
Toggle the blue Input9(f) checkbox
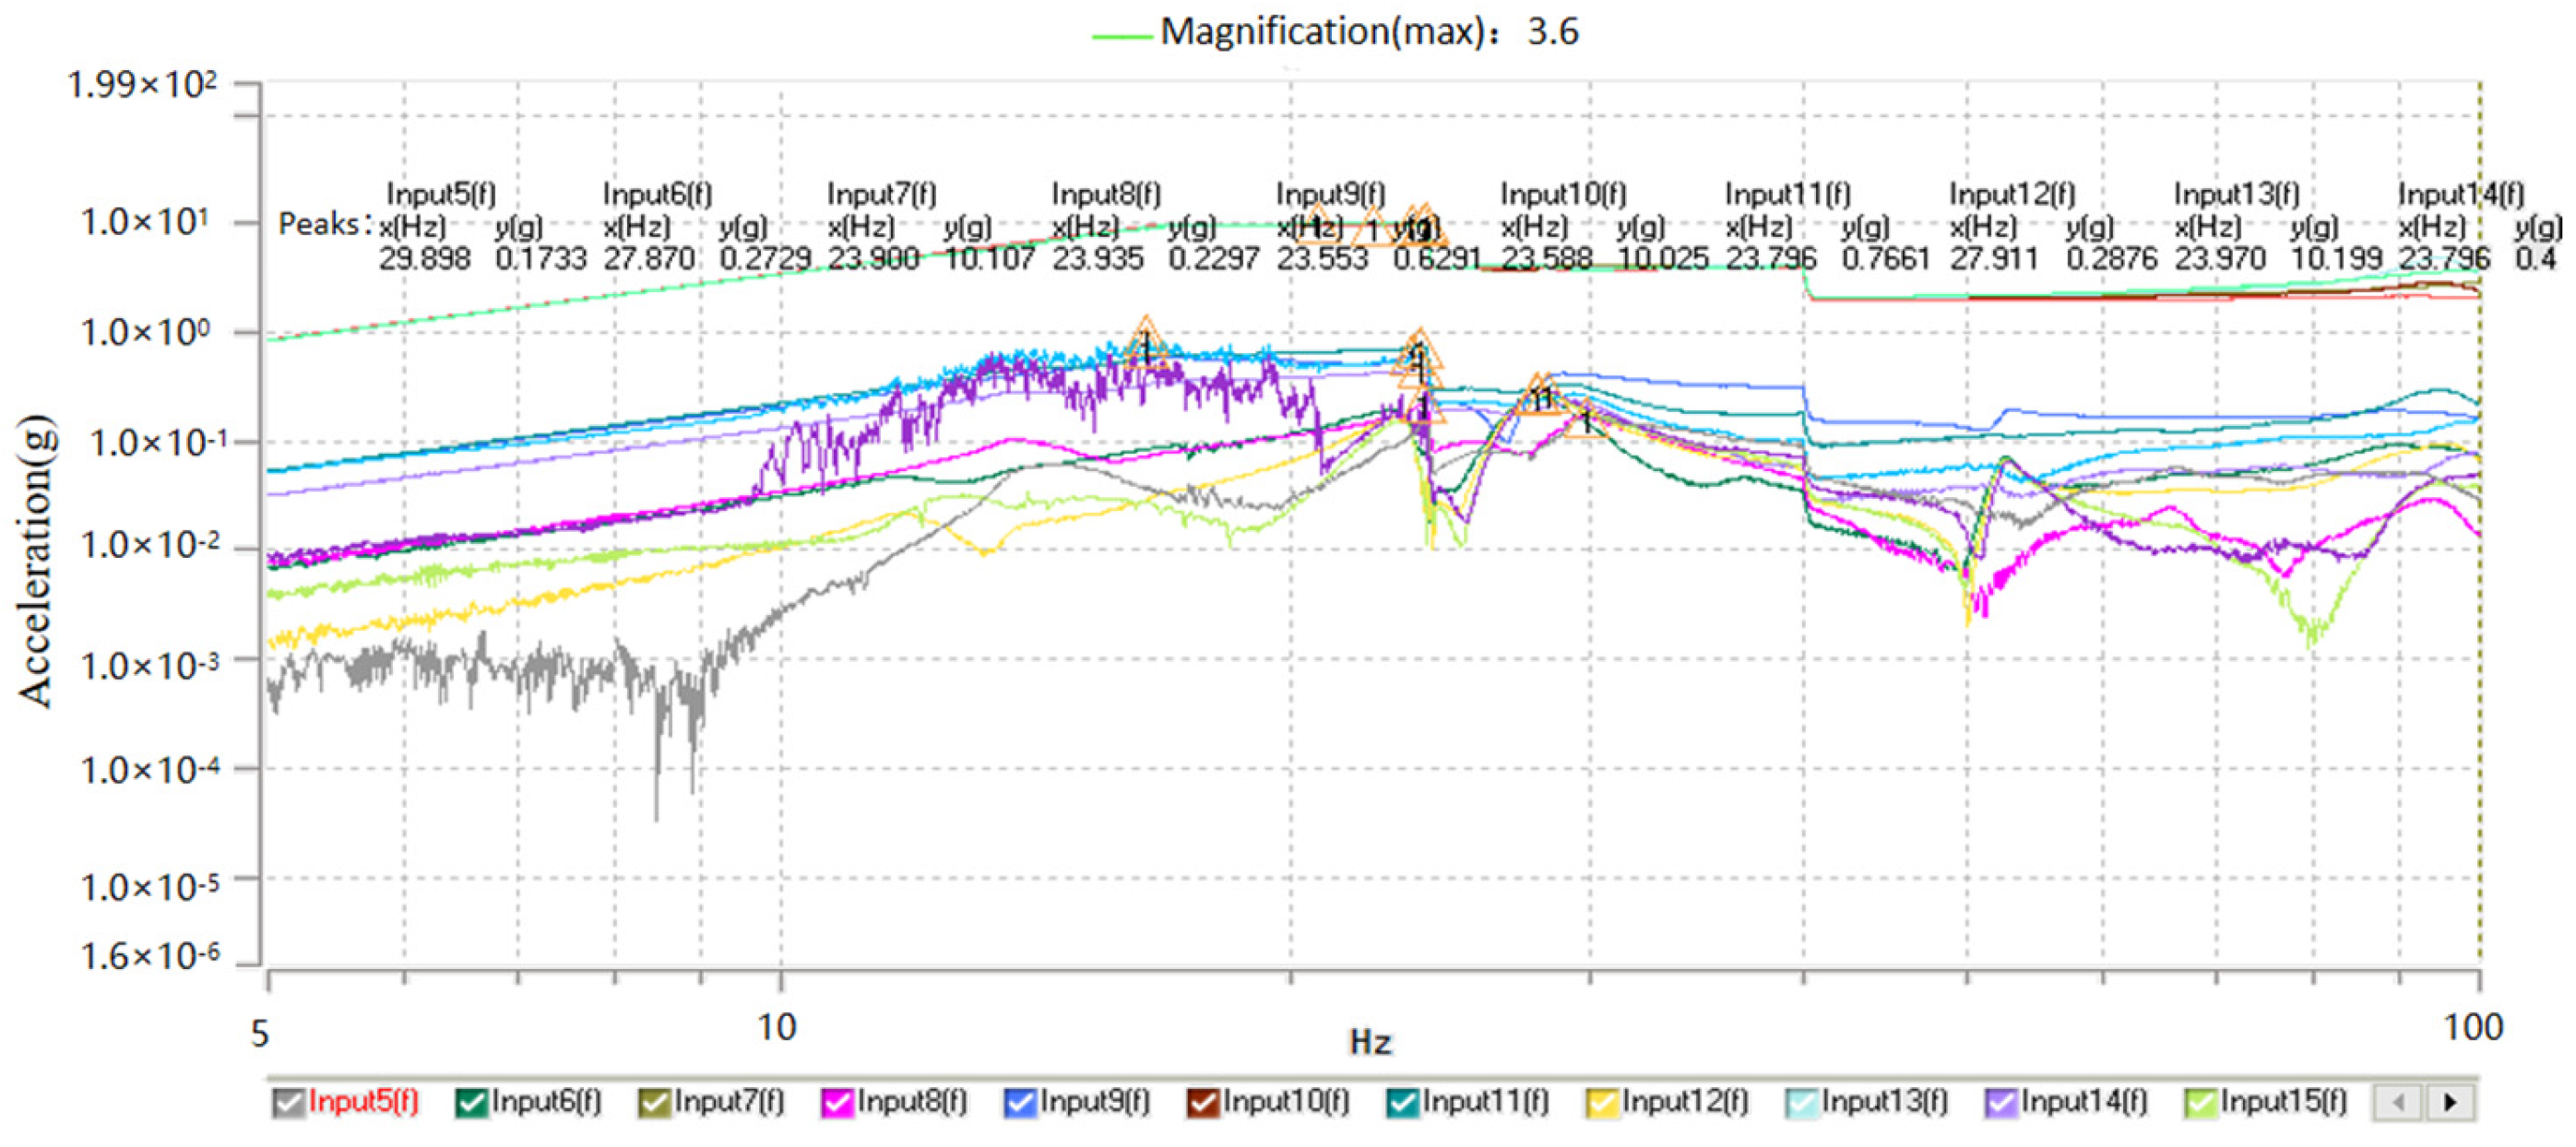coord(1019,1102)
